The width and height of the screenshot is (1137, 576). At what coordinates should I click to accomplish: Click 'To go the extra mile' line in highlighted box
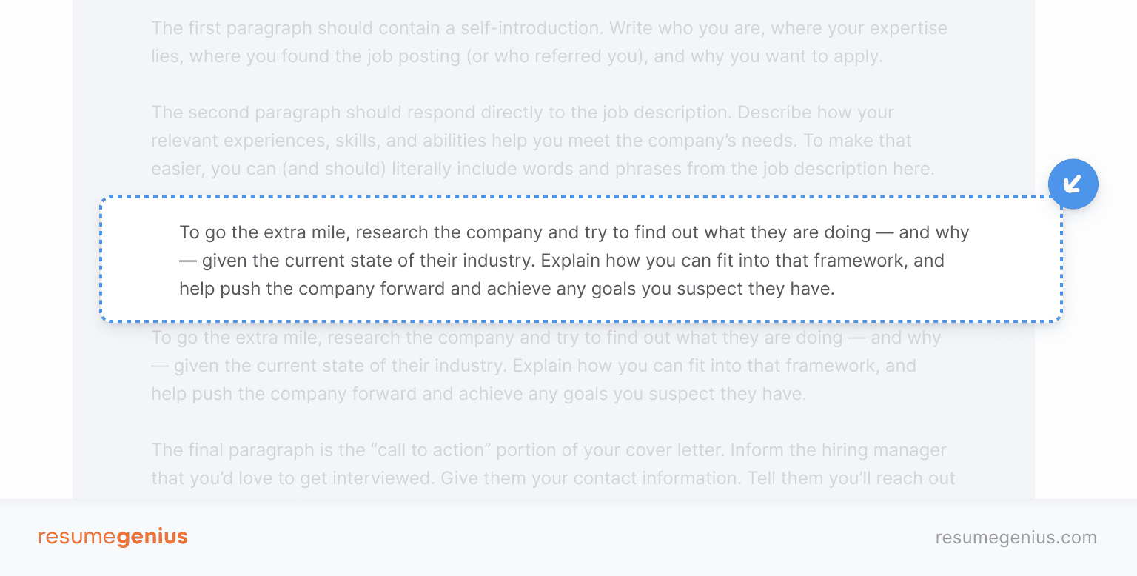(x=574, y=232)
